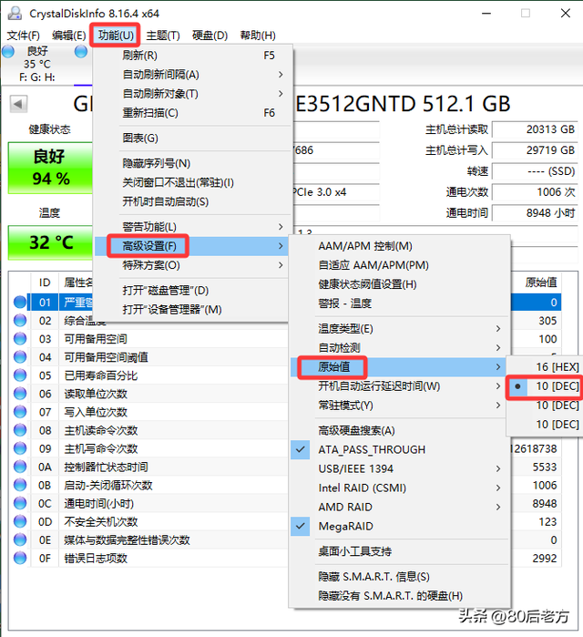The image size is (583, 637).
Task: Toggle 关闭窗口不退出(常驻)(I) option
Action: pyautogui.click(x=191, y=182)
